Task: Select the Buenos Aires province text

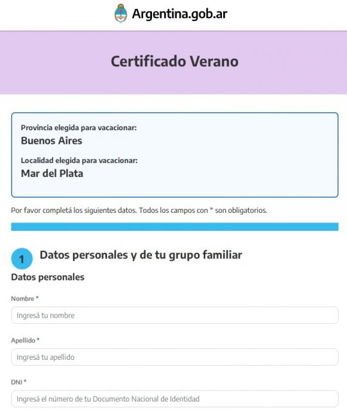Action: [x=51, y=140]
